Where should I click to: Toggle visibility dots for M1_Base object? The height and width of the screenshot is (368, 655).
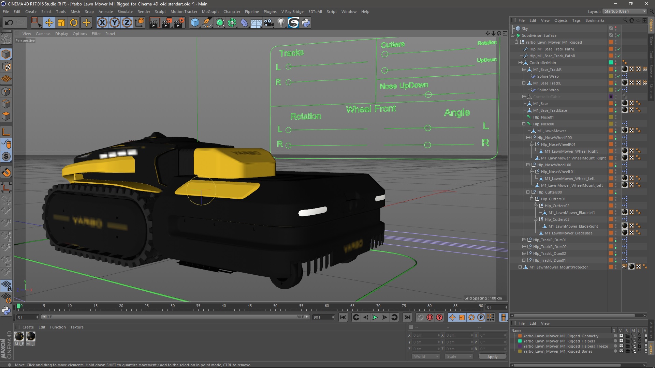point(616,104)
